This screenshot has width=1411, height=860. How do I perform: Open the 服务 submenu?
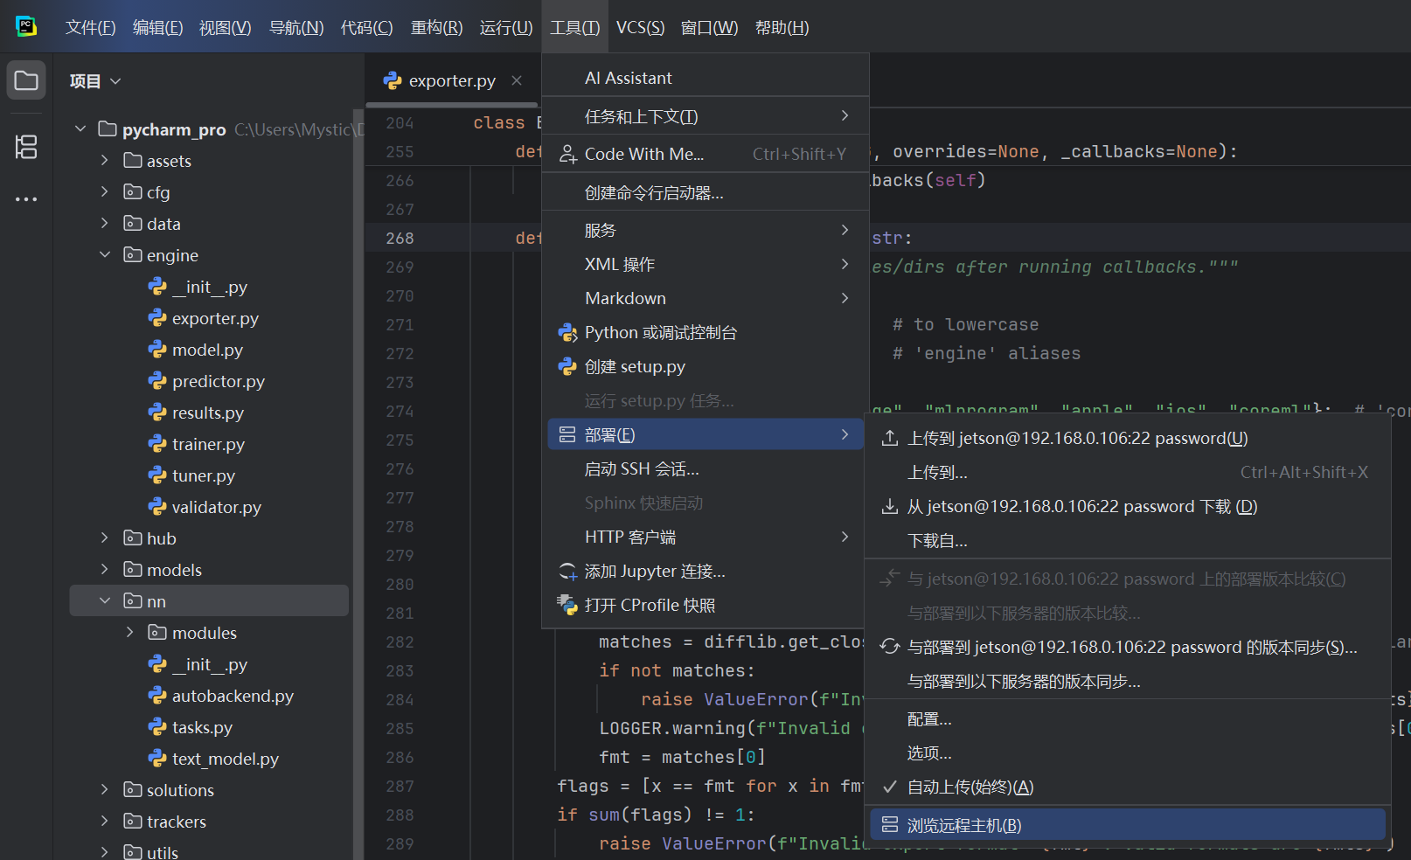[705, 230]
